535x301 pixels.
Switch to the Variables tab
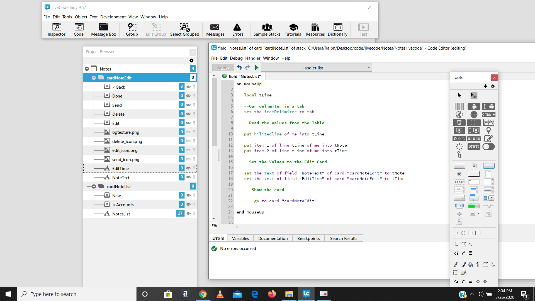click(x=240, y=238)
